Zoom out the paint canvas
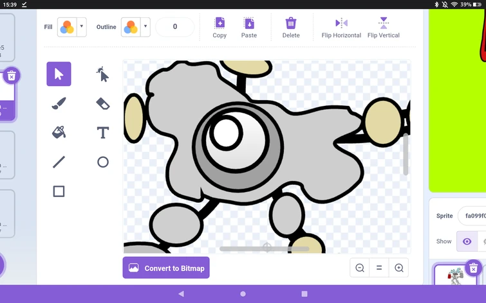The height and width of the screenshot is (303, 486). (360, 268)
